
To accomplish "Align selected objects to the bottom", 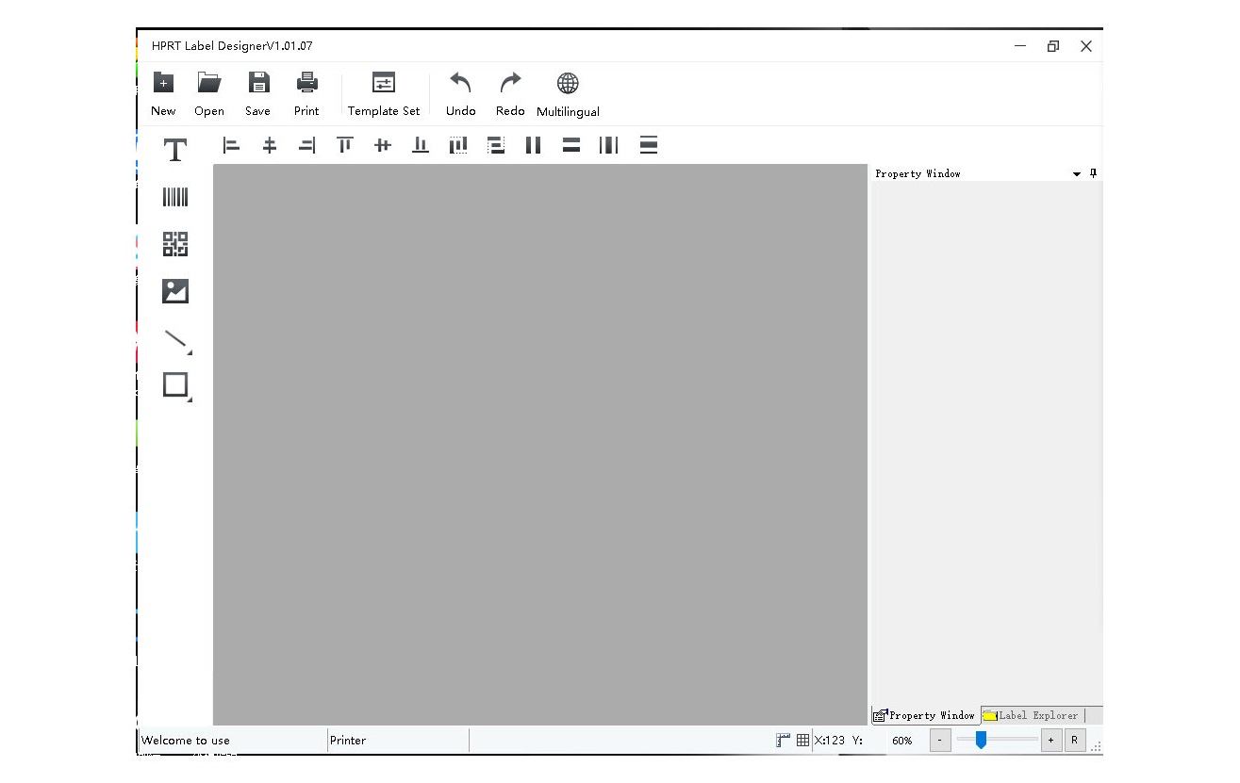I will pyautogui.click(x=421, y=145).
